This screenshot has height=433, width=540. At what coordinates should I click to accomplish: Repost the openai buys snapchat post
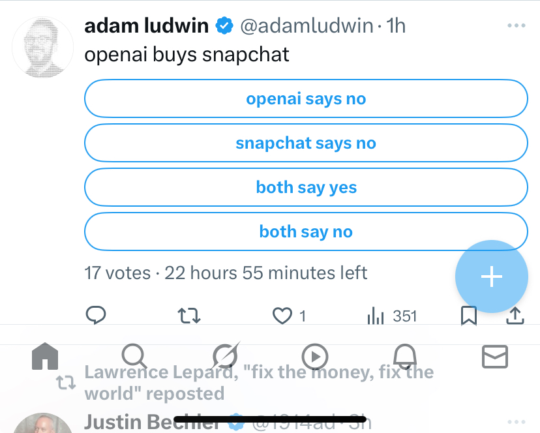tap(189, 316)
